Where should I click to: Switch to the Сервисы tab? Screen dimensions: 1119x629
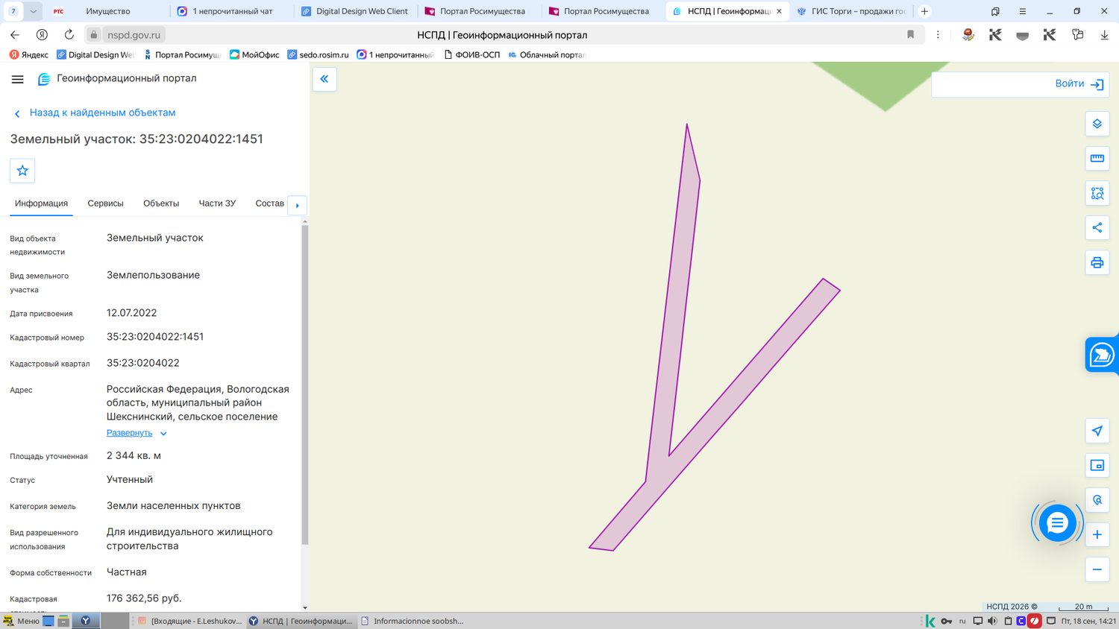(x=105, y=203)
